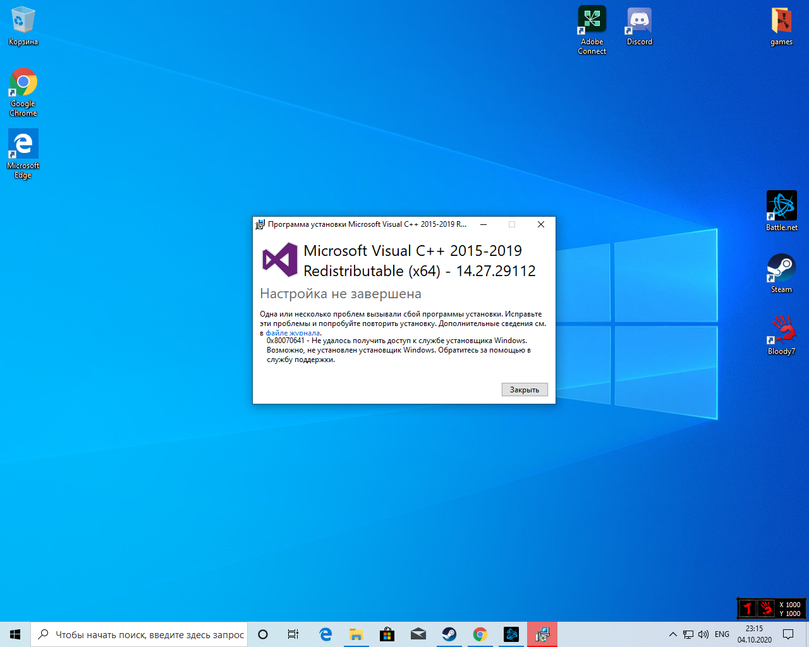Viewport: 809px width, 647px height.
Task: Select the games folder on desktop
Action: pyautogui.click(x=782, y=26)
